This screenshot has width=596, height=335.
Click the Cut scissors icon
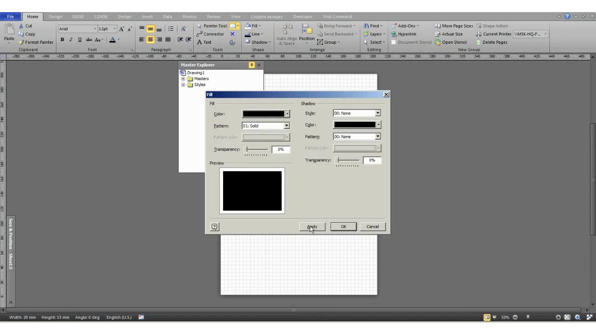coord(21,26)
